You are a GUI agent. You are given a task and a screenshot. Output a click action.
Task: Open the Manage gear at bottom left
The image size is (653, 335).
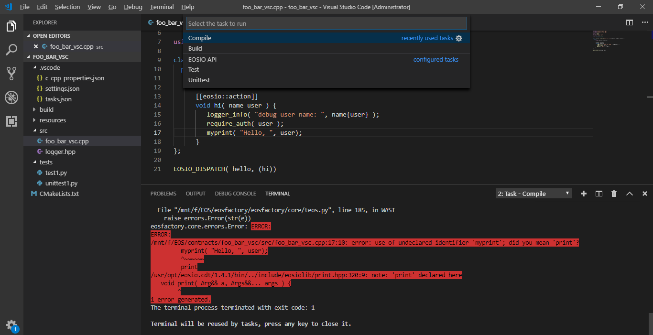11,325
